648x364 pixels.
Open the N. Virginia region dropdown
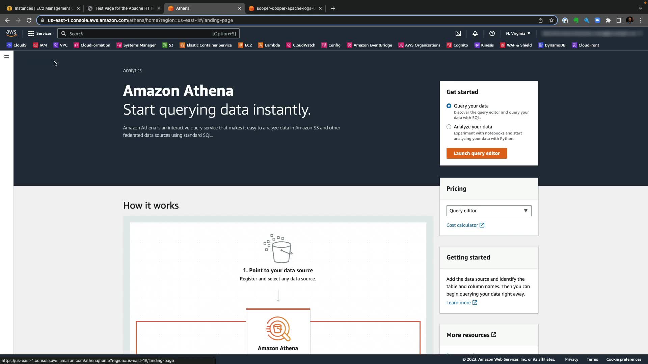click(518, 33)
